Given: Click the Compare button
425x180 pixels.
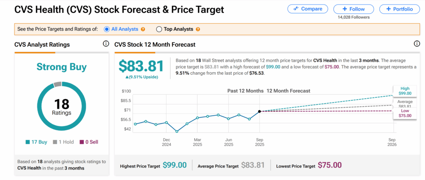Looking at the screenshot, I should click(x=308, y=9).
